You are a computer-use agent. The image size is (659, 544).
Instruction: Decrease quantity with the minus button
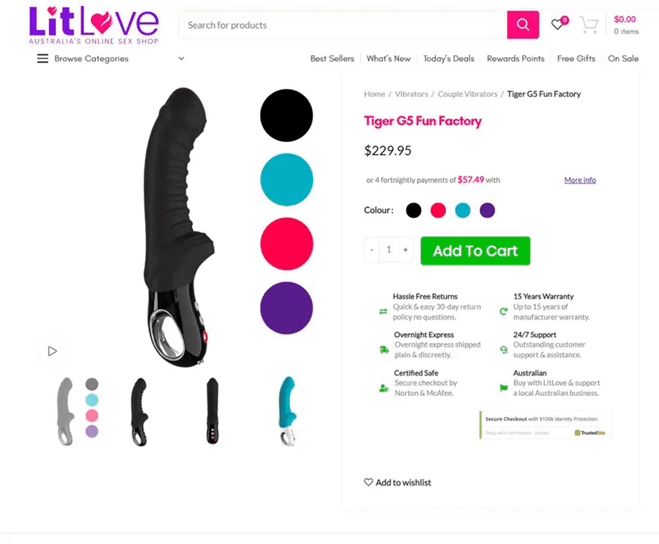(x=372, y=250)
